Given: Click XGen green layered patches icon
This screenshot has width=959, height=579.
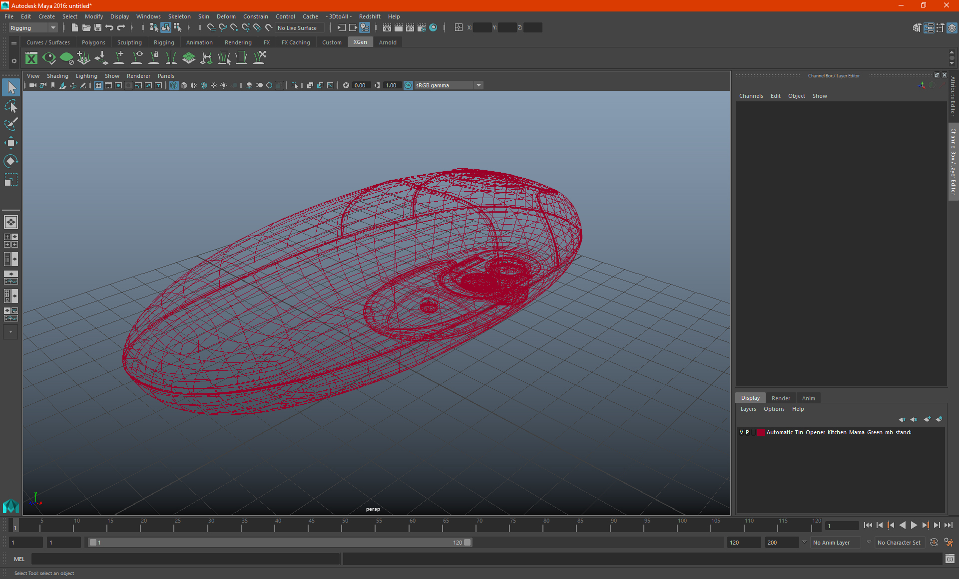Looking at the screenshot, I should (189, 58).
